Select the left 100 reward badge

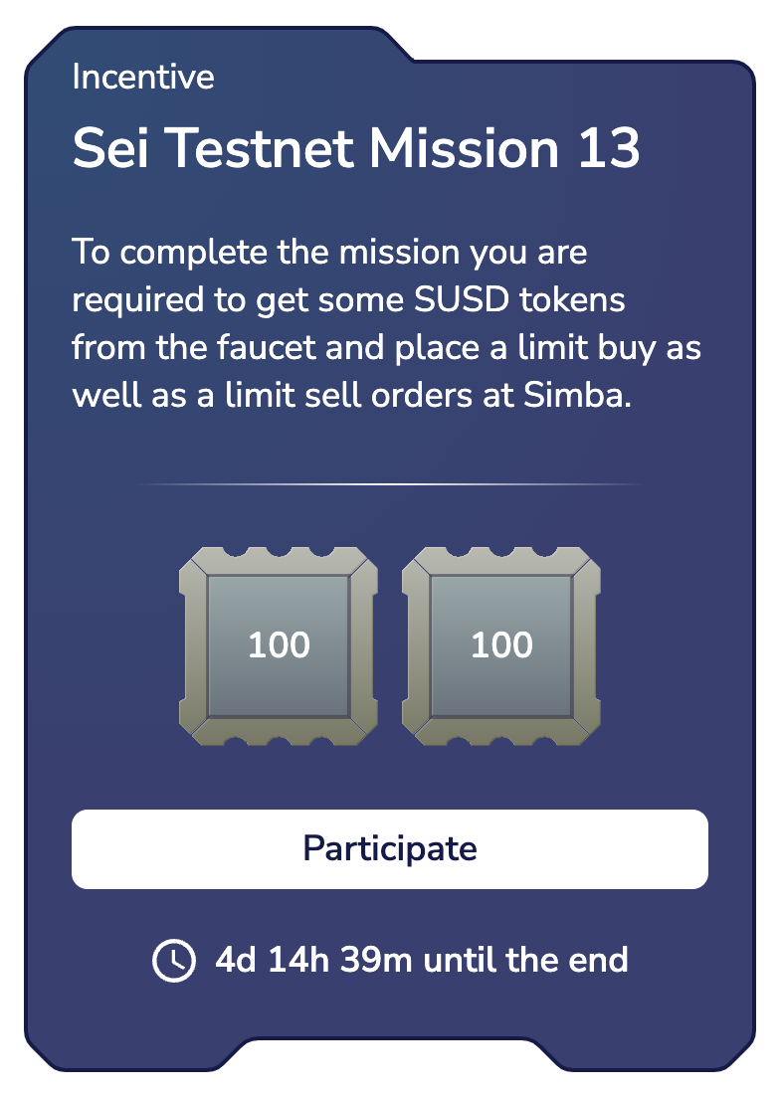tap(279, 645)
